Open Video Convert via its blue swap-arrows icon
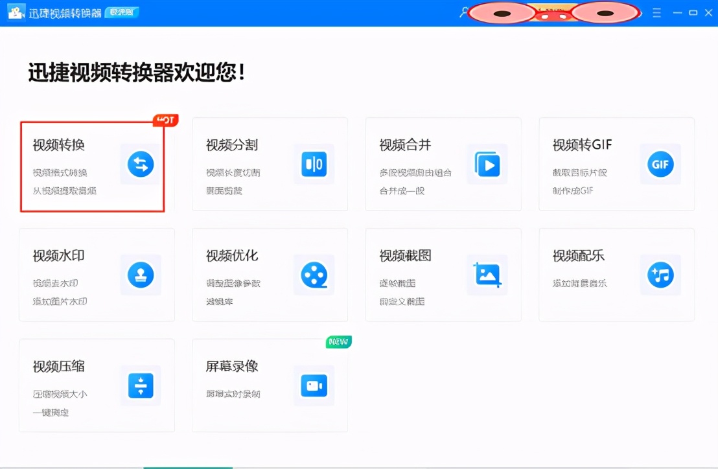Image resolution: width=718 pixels, height=469 pixels. [x=141, y=165]
